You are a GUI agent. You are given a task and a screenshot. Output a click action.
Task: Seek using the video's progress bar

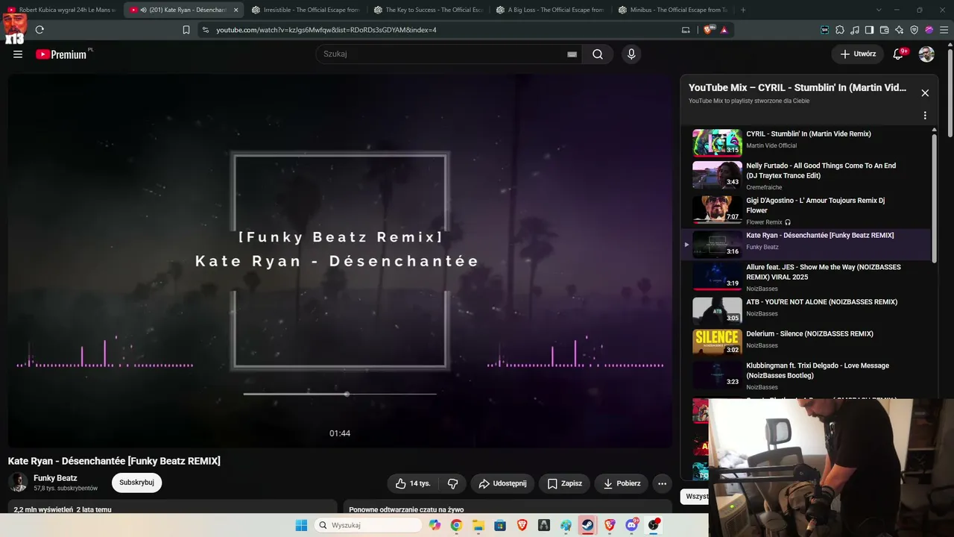[x=340, y=394]
